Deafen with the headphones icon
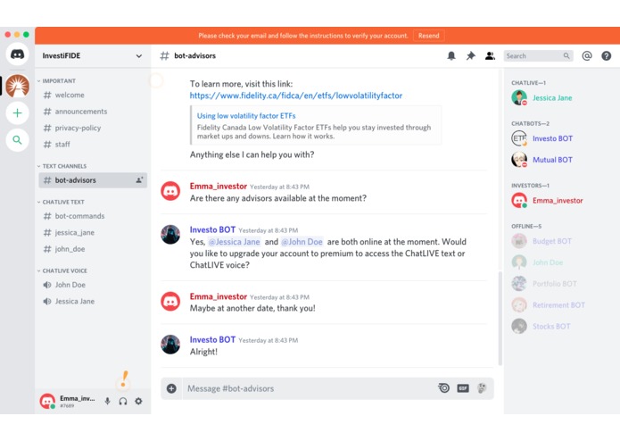 [x=123, y=401]
